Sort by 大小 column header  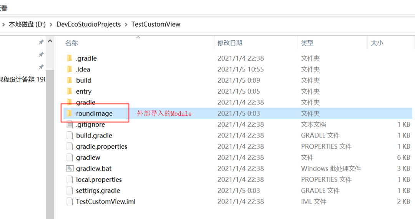tap(377, 43)
